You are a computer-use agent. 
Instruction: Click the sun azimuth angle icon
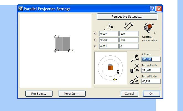[x=135, y=69]
